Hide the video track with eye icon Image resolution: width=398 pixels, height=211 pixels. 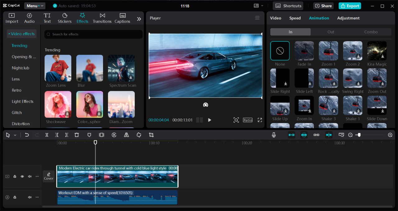tap(22, 177)
